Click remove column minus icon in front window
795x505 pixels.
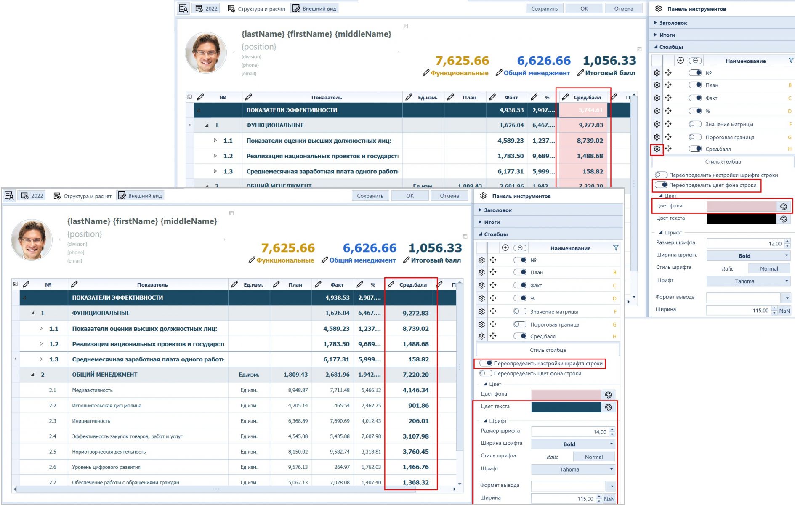(520, 248)
